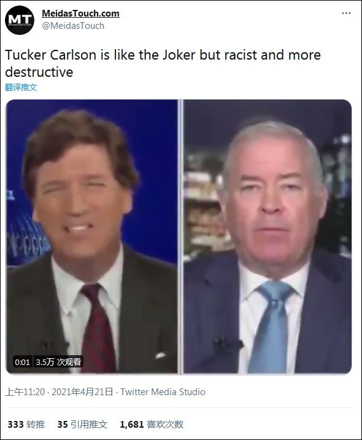This screenshot has width=362, height=440.
Task: Open the three-dot more options menu
Action: point(346,13)
